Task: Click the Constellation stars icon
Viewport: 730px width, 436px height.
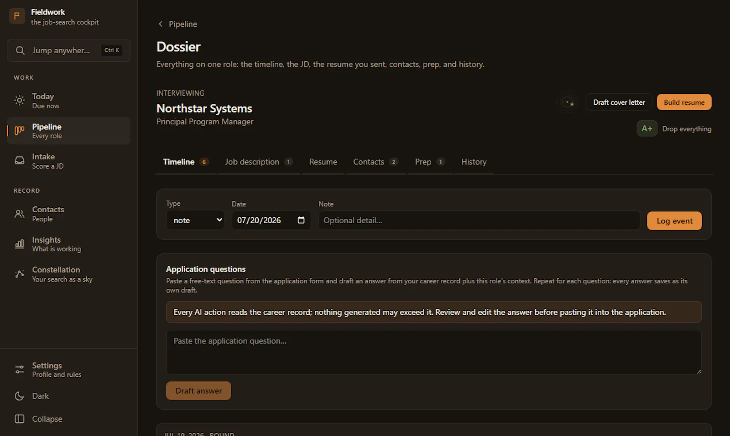Action: (x=19, y=274)
